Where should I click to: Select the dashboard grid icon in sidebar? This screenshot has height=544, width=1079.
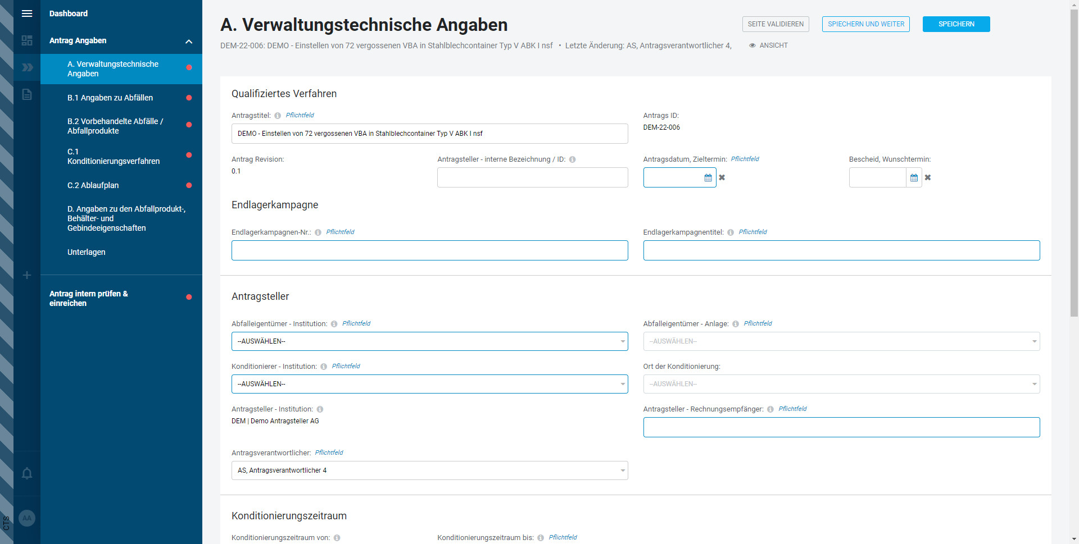26,40
